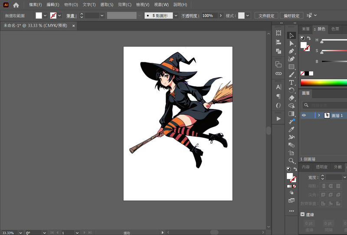Select the Paintbrush tool
This screenshot has width=347, height=235.
[291, 74]
